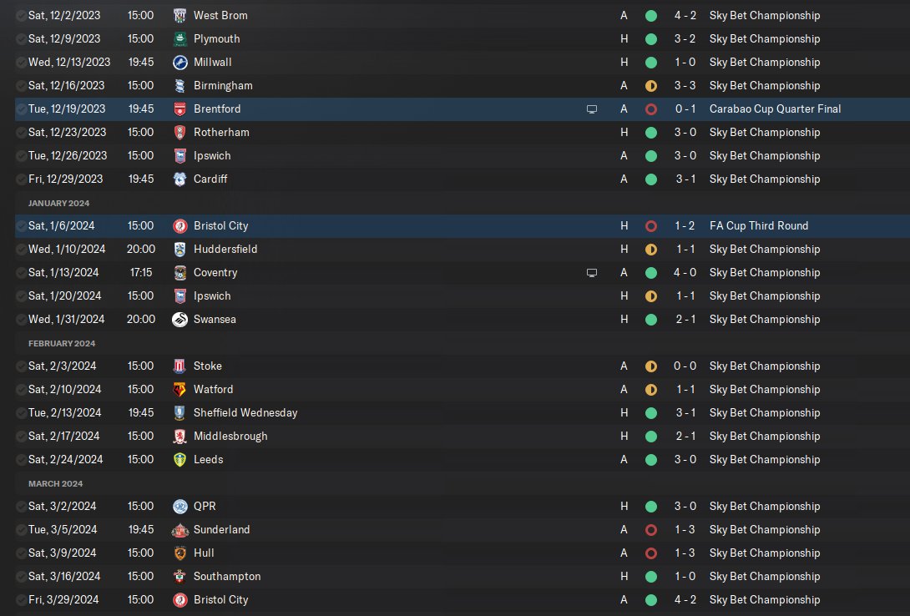Image resolution: width=910 pixels, height=616 pixels.
Task: Click the red loss indicator for Hull
Action: (x=651, y=553)
